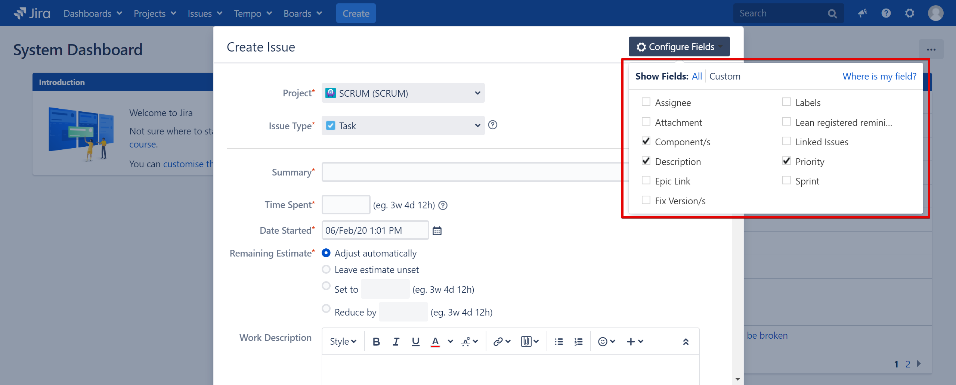Check the Fix Version/s field checkbox
Image resolution: width=956 pixels, height=385 pixels.
click(x=646, y=200)
